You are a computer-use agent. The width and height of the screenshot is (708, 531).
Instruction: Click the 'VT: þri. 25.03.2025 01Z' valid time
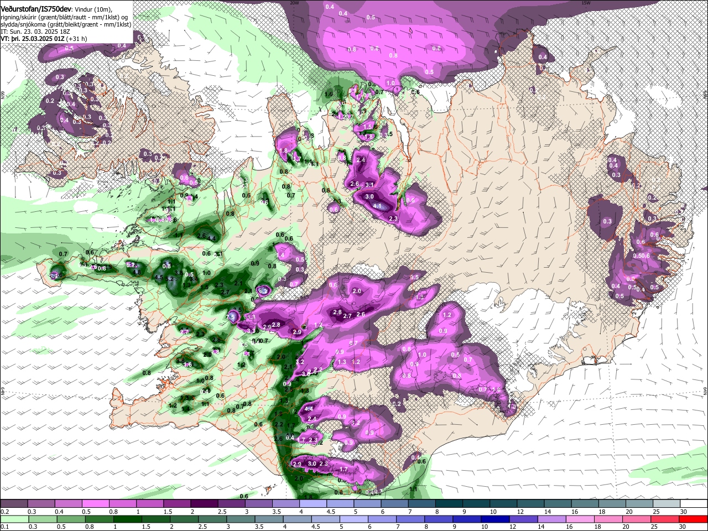tap(33, 39)
